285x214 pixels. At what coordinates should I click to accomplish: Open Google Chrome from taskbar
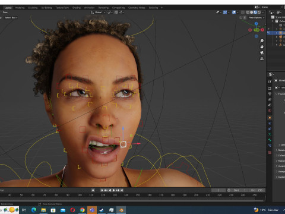point(83,210)
